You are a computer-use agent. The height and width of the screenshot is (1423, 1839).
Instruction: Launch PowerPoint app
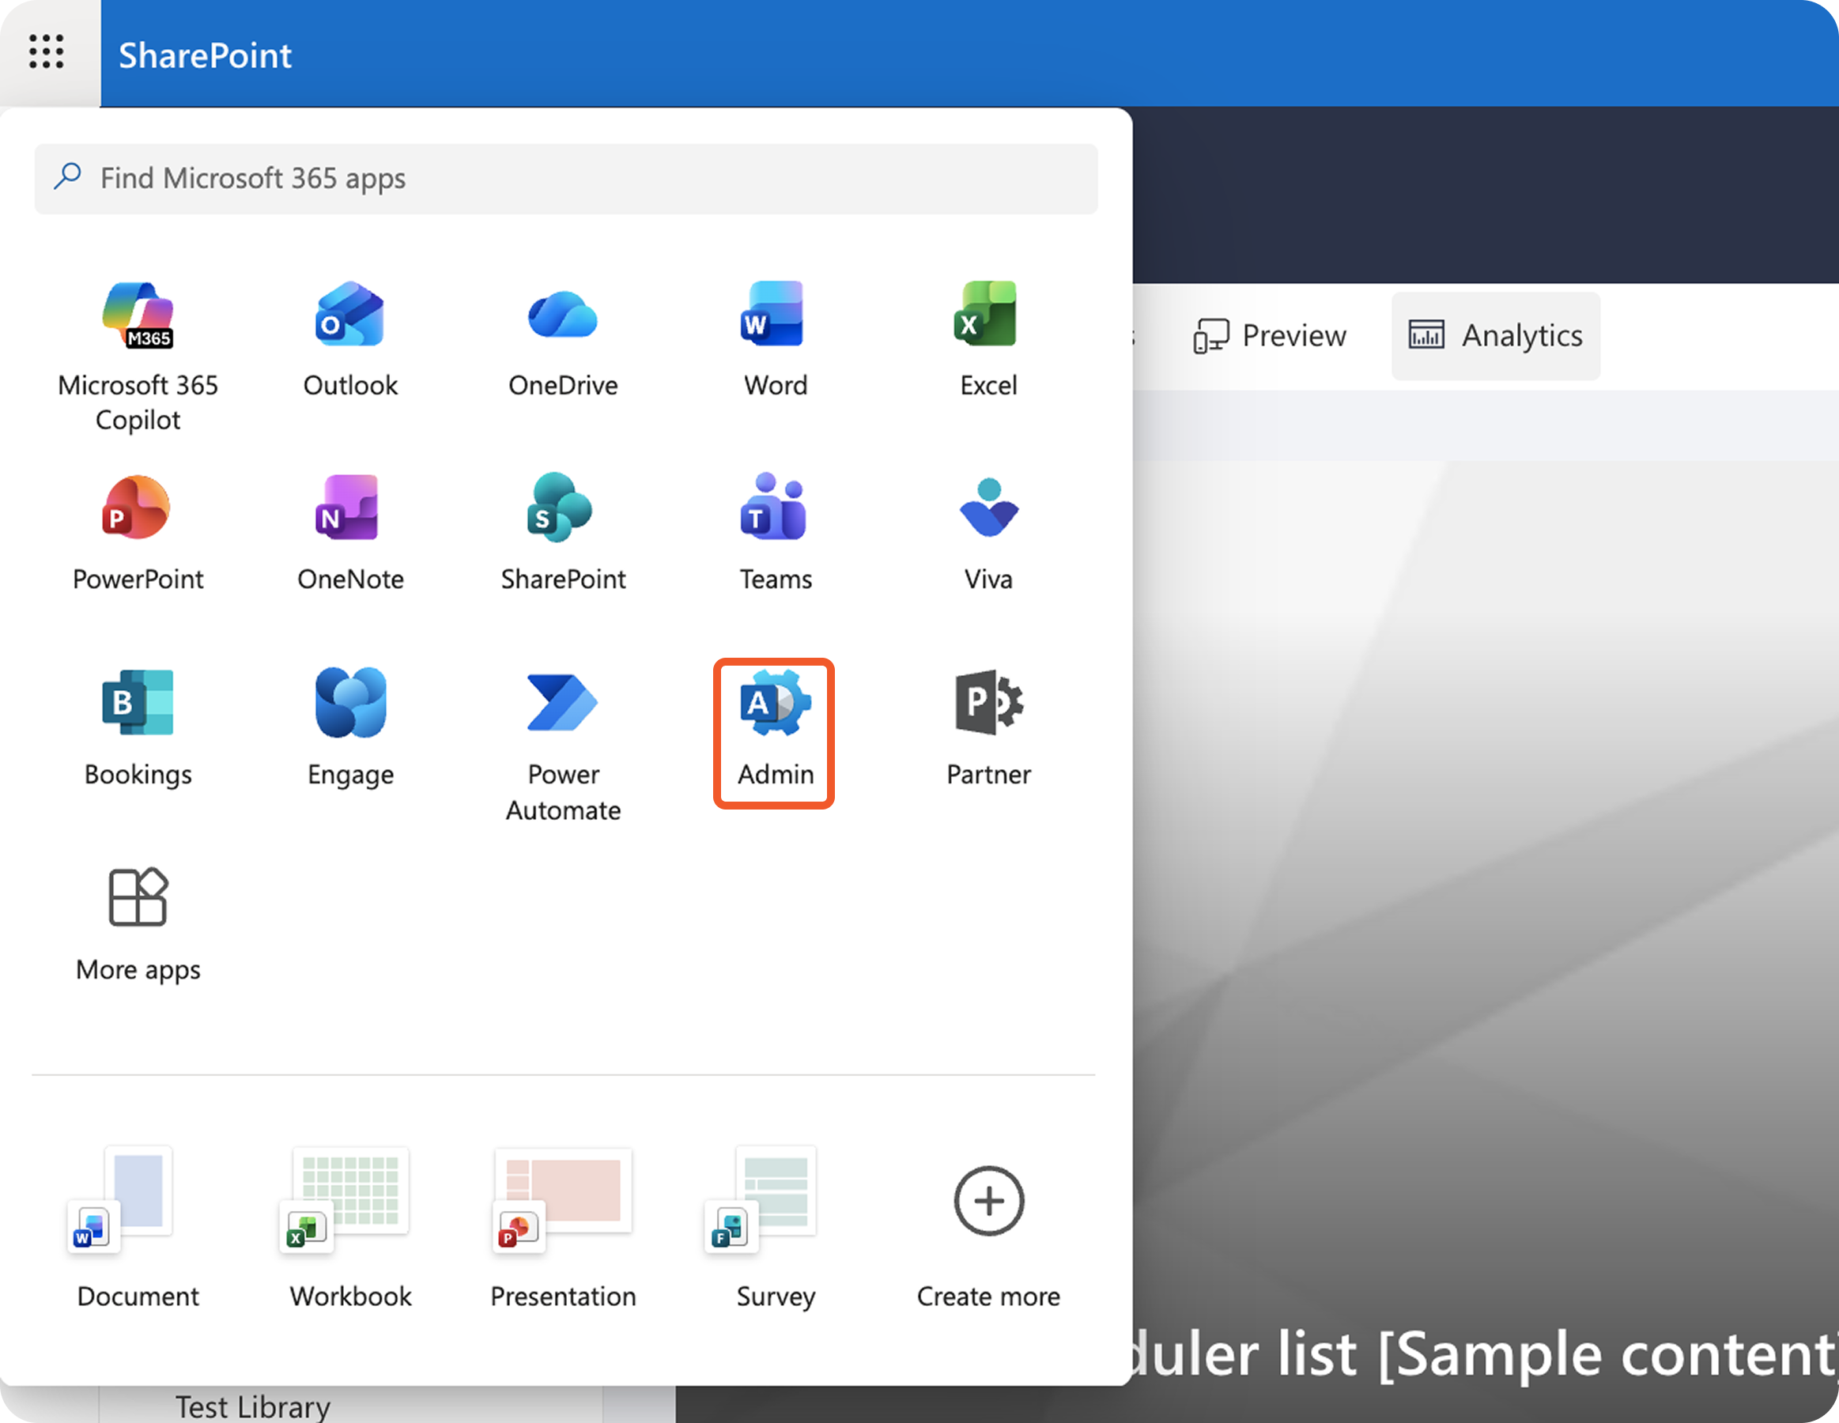pos(138,532)
